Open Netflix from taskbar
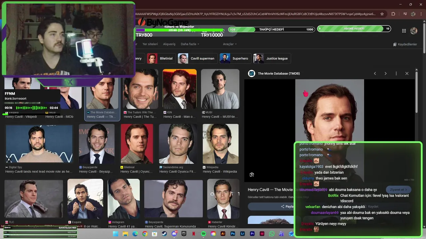The width and height of the screenshot is (426, 239). coord(194,234)
